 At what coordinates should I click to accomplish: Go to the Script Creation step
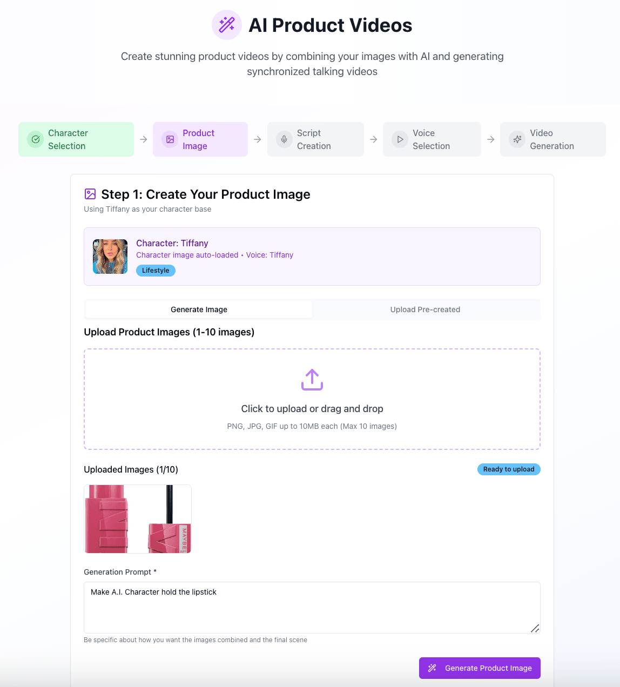point(315,139)
